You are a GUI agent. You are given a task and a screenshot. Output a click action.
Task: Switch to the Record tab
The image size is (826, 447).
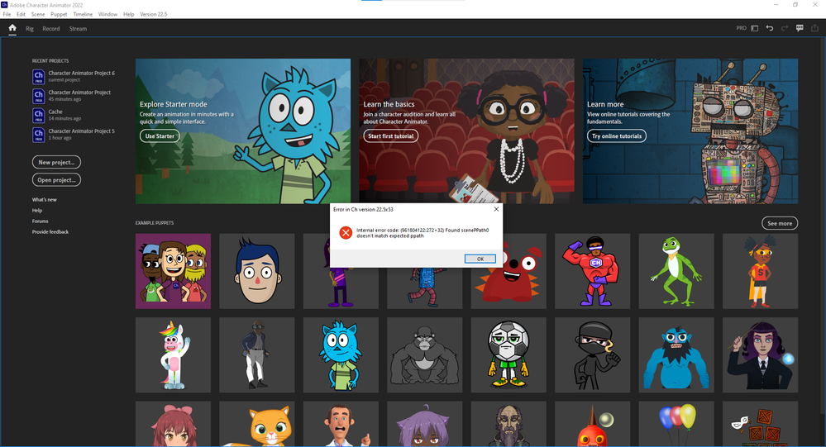point(51,28)
